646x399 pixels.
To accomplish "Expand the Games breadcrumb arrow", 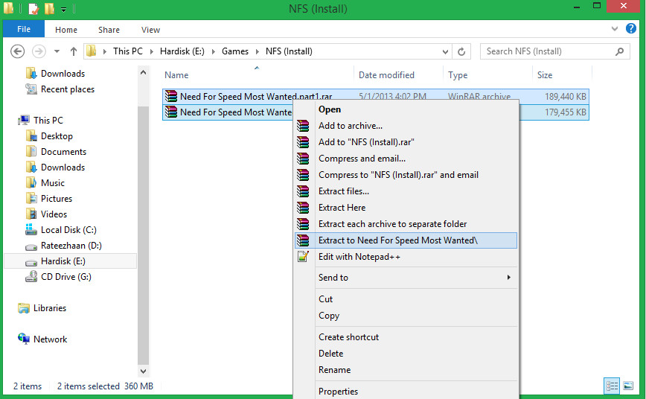I will click(257, 51).
